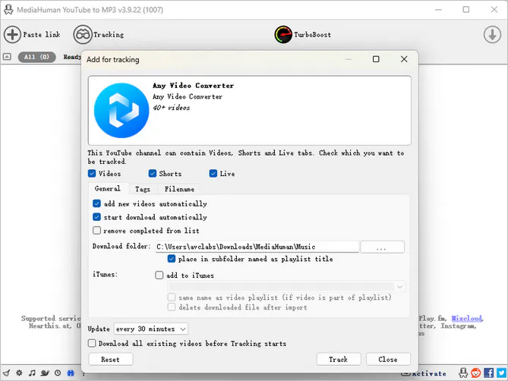Click the download arrow icon at top right
This screenshot has width=508, height=381.
point(492,34)
